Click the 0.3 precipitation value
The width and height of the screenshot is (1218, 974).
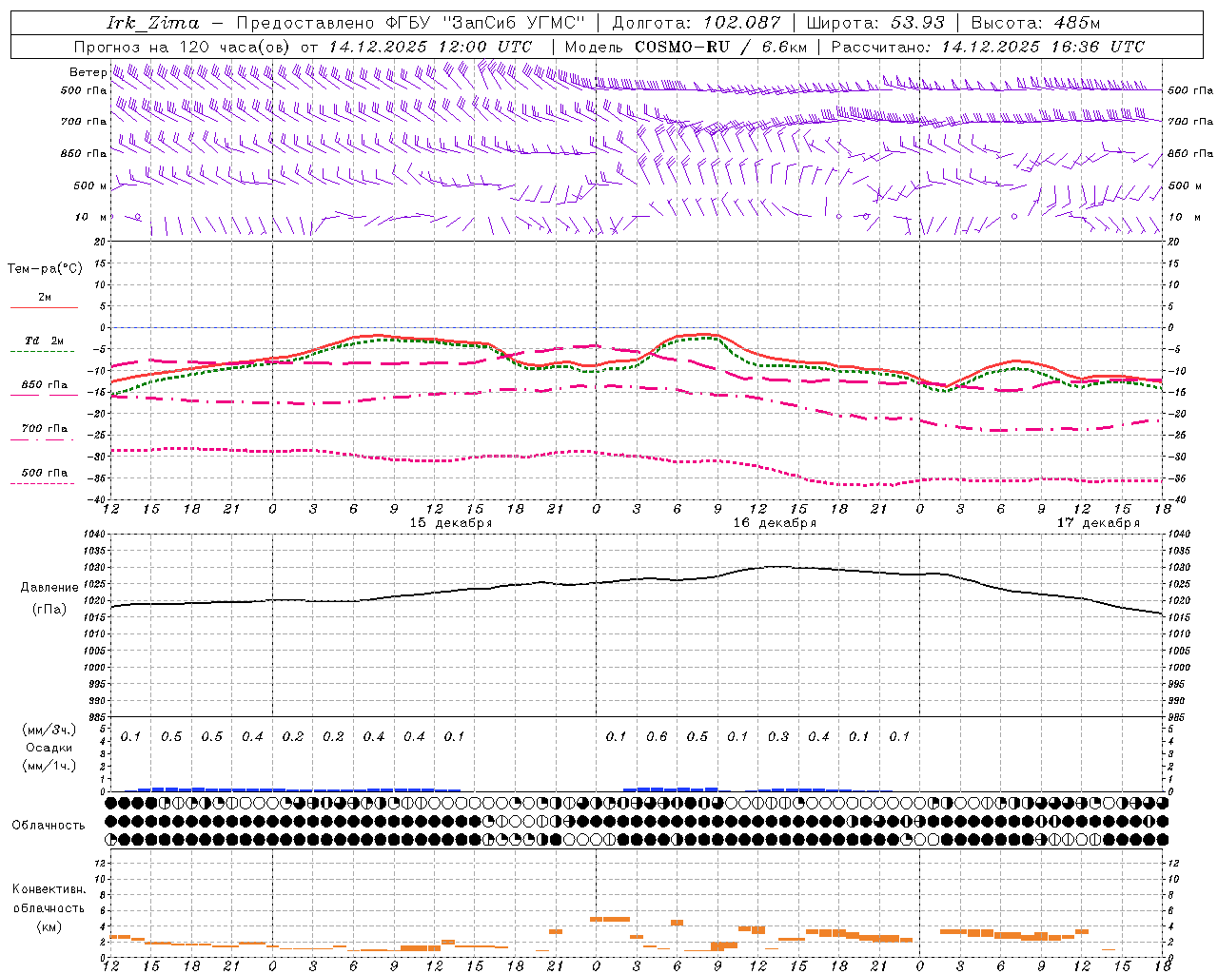[778, 736]
